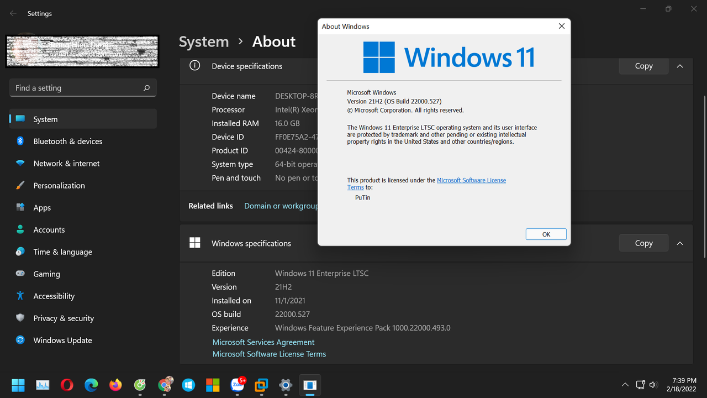
Task: Open Microsoft Software License Terms in Settings
Action: click(x=269, y=354)
